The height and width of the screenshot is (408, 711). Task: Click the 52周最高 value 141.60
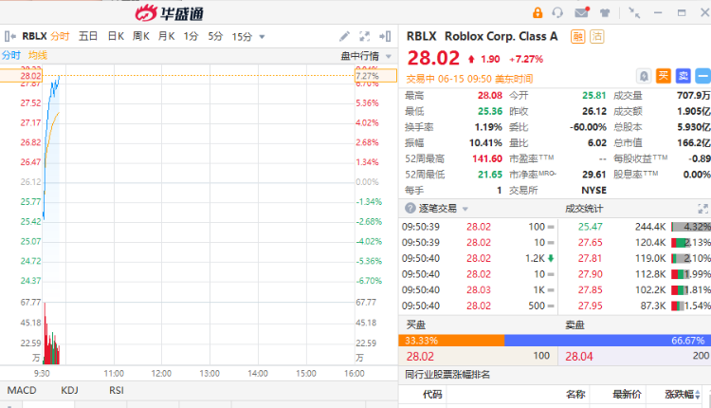[x=487, y=158]
